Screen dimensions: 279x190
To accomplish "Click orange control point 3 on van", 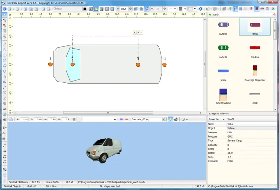I will pyautogui.click(x=138, y=65).
